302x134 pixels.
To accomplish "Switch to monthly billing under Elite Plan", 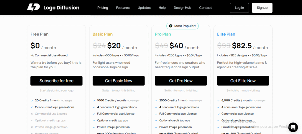I will [x=243, y=90].
